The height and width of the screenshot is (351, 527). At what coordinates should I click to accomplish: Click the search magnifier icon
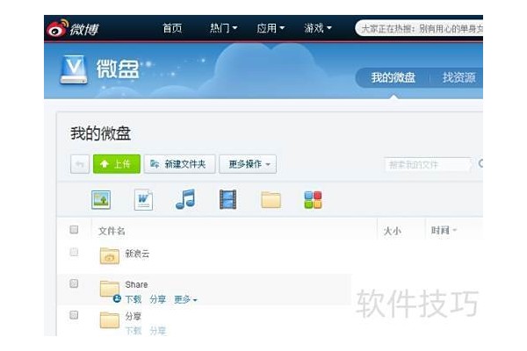(x=480, y=163)
